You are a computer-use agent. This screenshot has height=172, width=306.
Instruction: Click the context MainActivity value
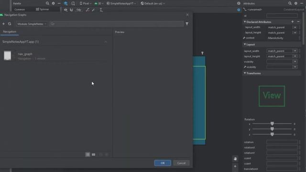tap(275, 38)
